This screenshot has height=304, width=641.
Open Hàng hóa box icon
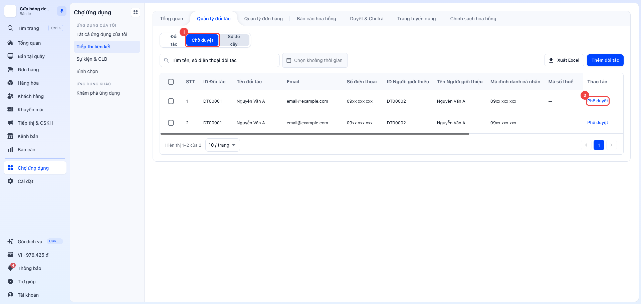(x=10, y=83)
